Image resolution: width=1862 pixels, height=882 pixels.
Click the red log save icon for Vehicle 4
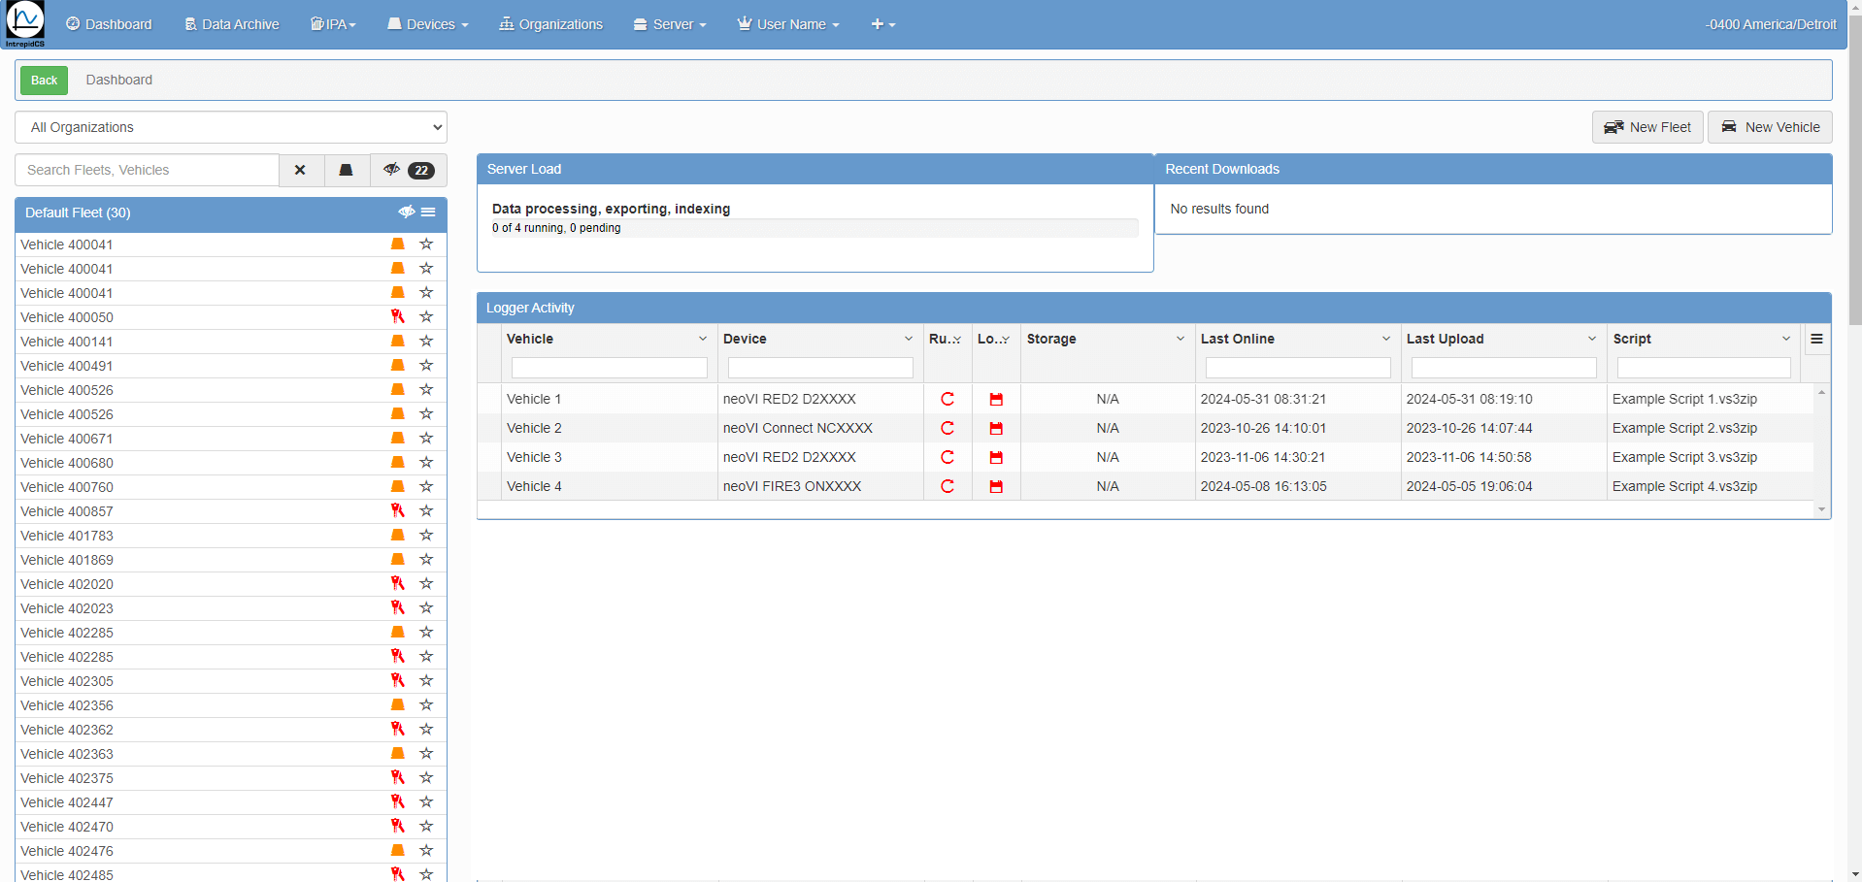coord(996,486)
